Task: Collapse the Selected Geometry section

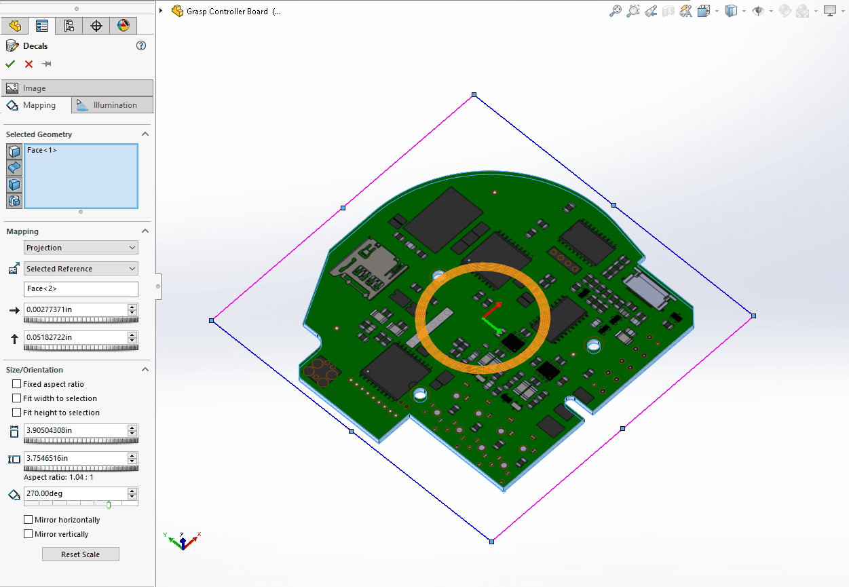Action: [x=145, y=134]
